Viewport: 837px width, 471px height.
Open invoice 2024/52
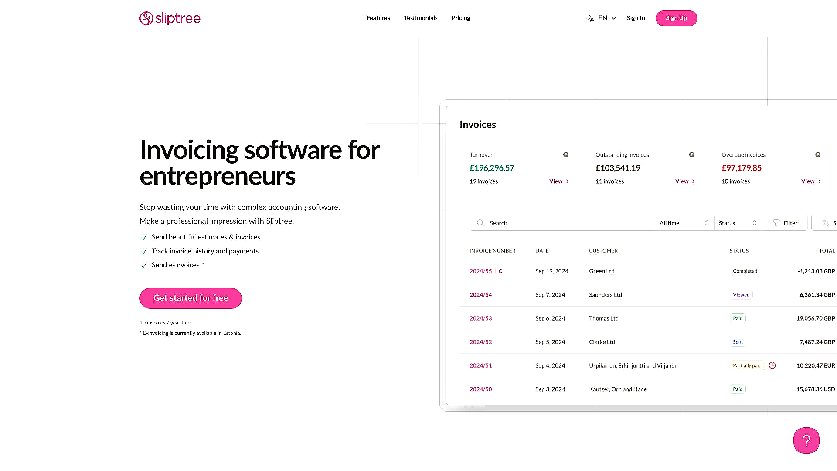[x=480, y=342]
